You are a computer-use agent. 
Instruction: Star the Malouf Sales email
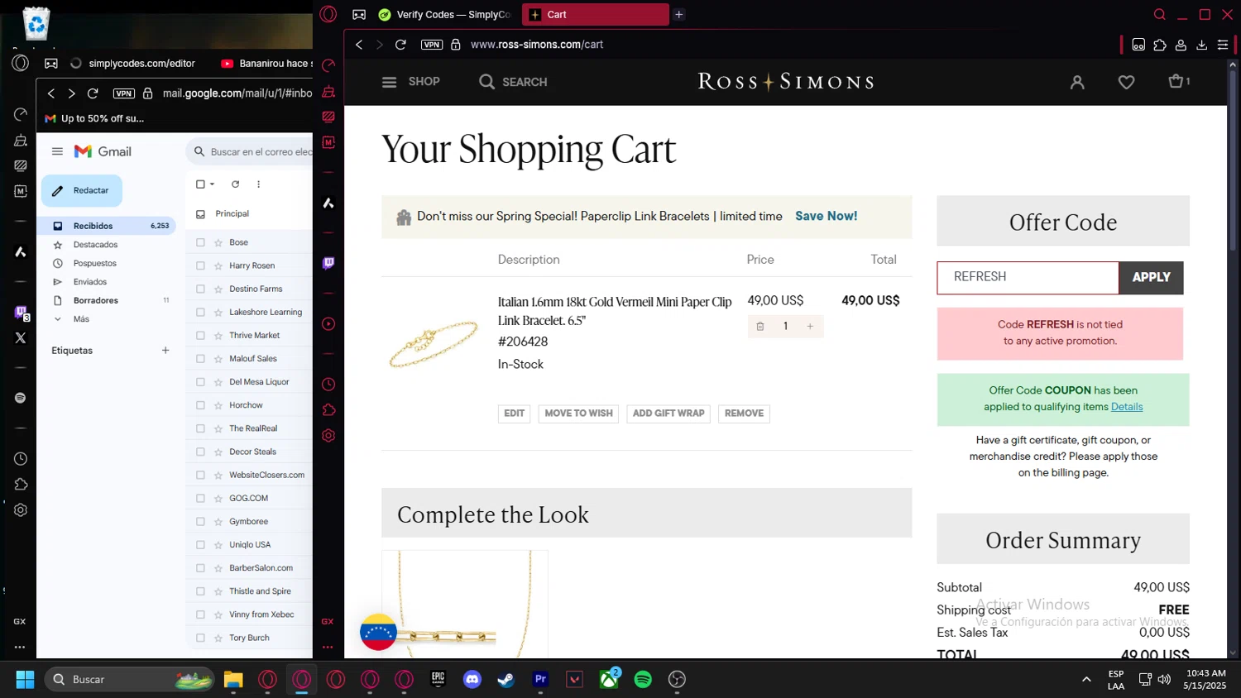218,359
